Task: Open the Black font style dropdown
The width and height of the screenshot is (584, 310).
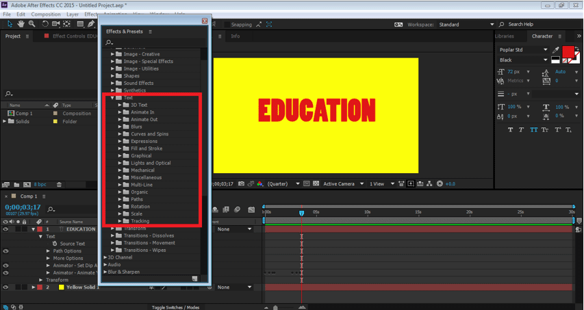Action: 523,60
